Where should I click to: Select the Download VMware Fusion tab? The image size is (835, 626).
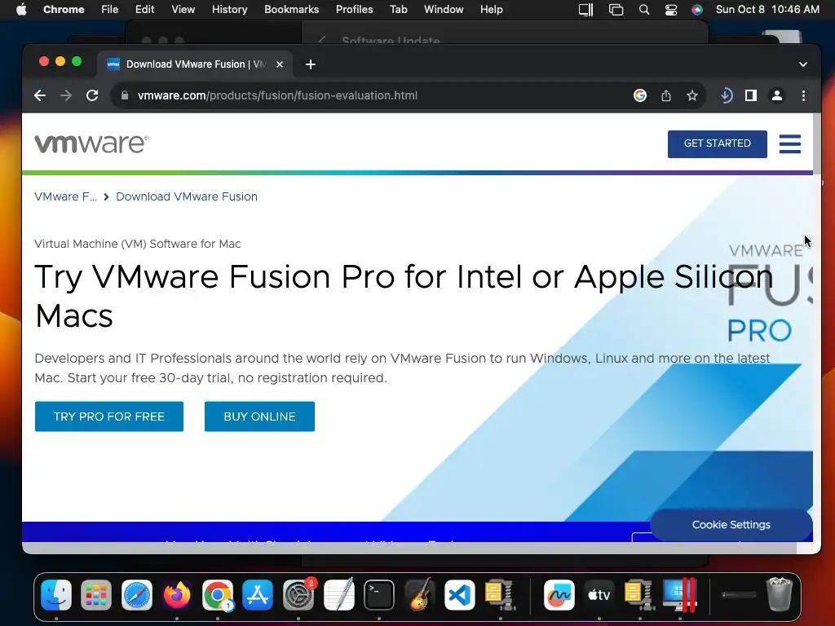[195, 64]
